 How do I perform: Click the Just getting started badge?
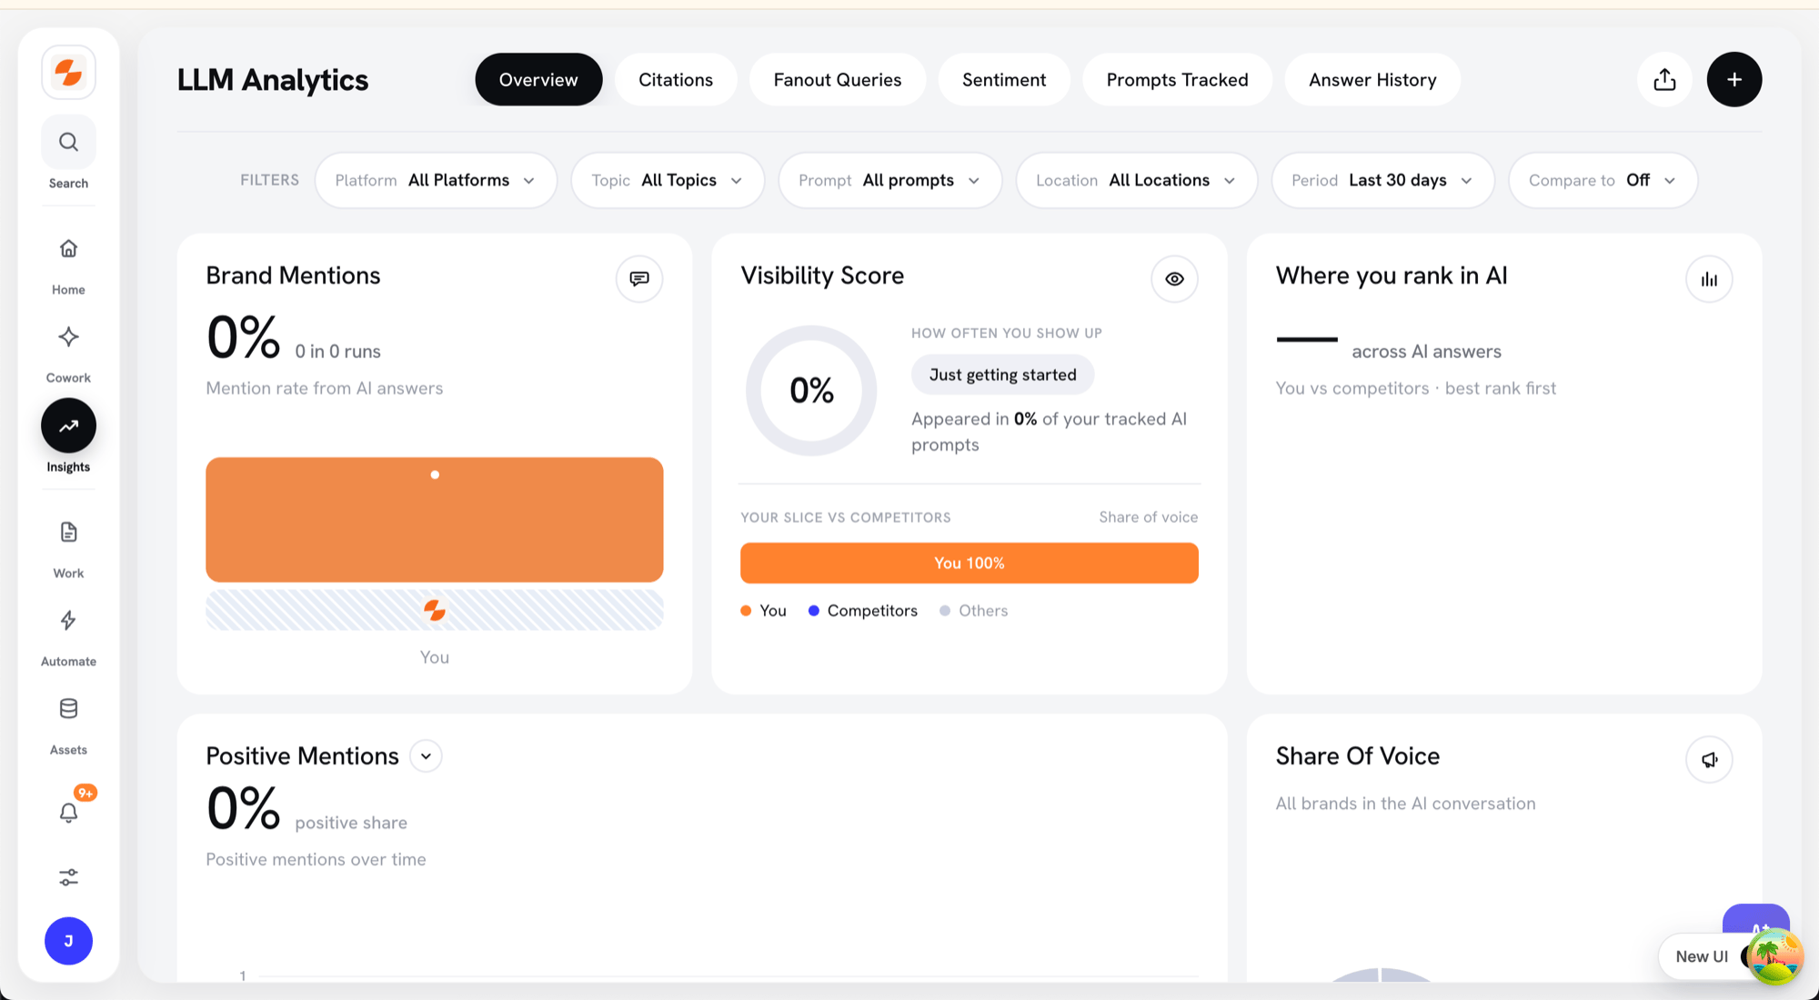coord(1002,375)
